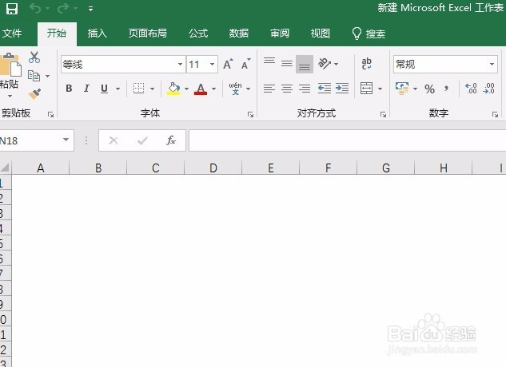Open the Font Color dropdown arrow
506x367 pixels.
coord(213,89)
